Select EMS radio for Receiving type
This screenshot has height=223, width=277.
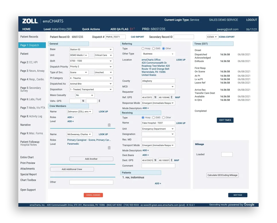[x=153, y=118]
